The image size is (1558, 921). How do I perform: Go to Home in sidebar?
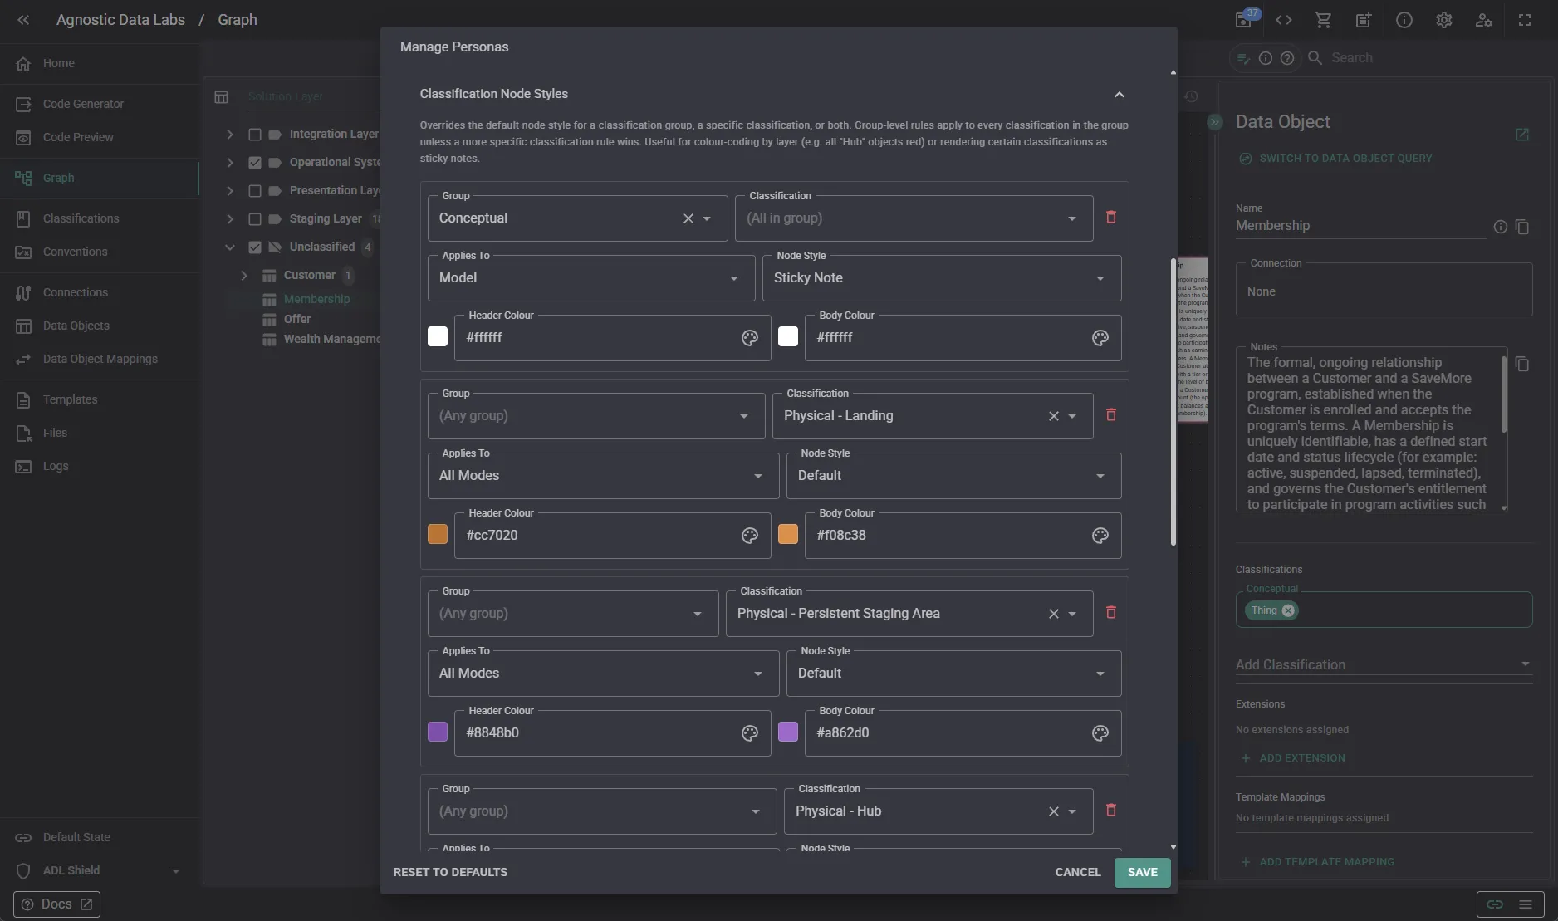coord(100,64)
